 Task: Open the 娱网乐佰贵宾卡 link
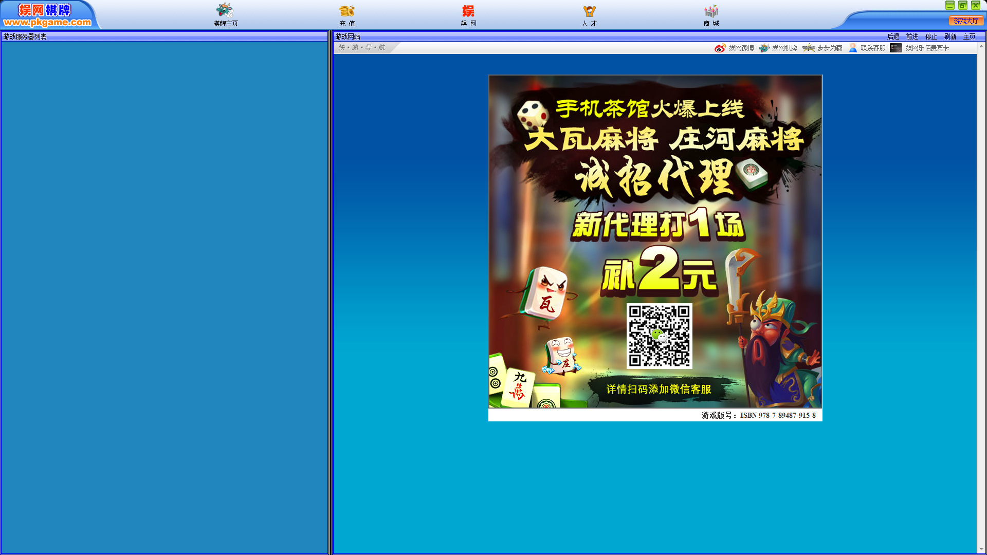[927, 48]
